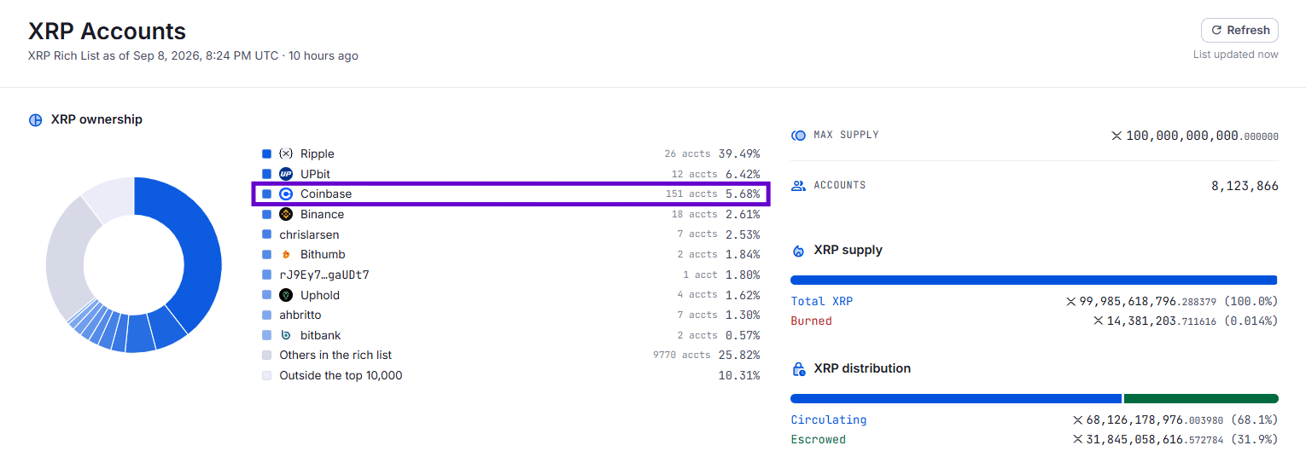Click the blue Circulating distribution bar segment
The width and height of the screenshot is (1306, 457).
[x=956, y=398]
